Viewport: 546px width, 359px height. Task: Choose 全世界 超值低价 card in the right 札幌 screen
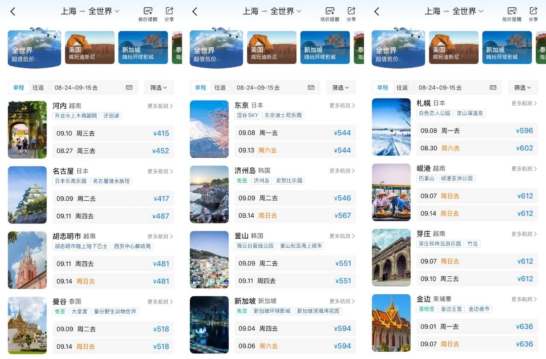(x=398, y=48)
